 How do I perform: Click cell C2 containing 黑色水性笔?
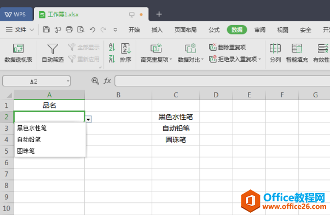point(176,116)
